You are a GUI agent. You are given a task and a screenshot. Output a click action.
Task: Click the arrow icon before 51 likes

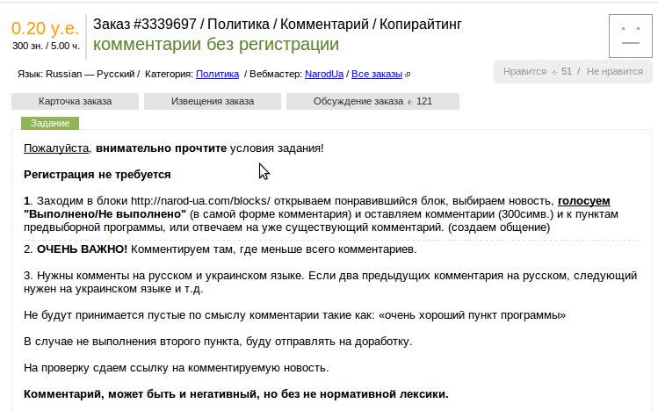tap(554, 71)
